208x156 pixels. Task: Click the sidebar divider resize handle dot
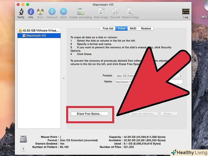coord(64,78)
